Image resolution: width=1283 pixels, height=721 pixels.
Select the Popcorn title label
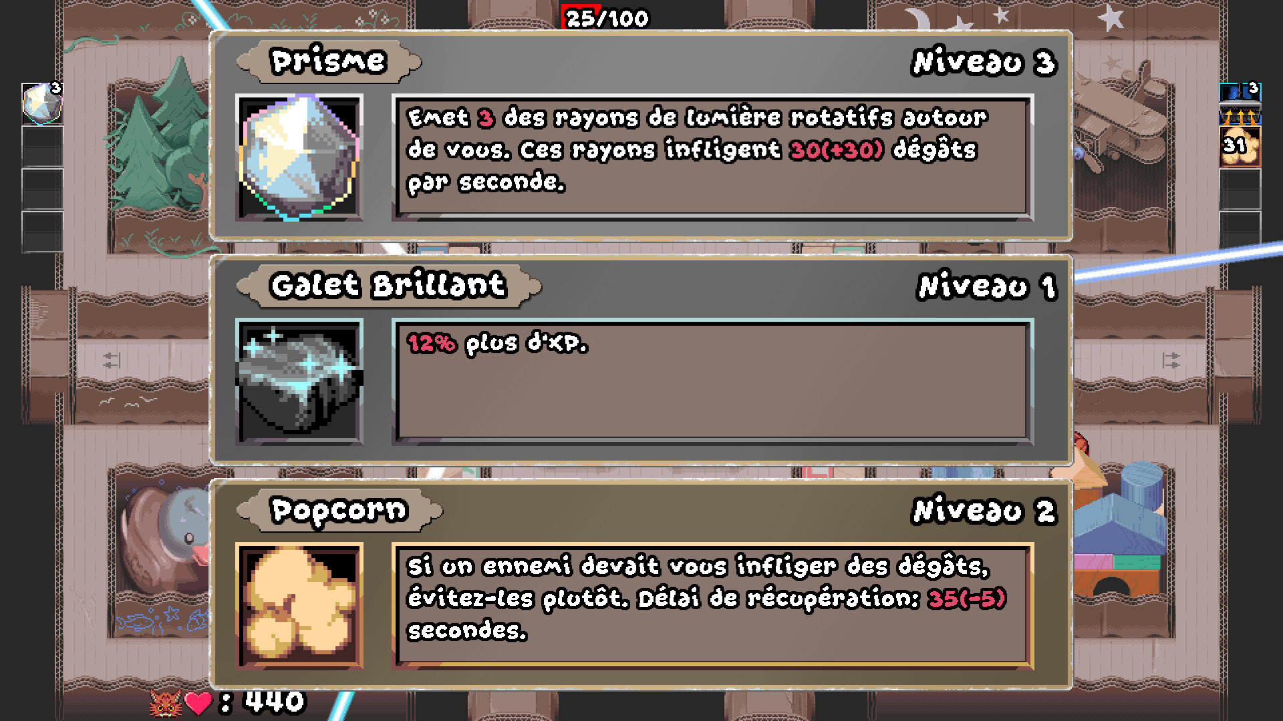(339, 510)
